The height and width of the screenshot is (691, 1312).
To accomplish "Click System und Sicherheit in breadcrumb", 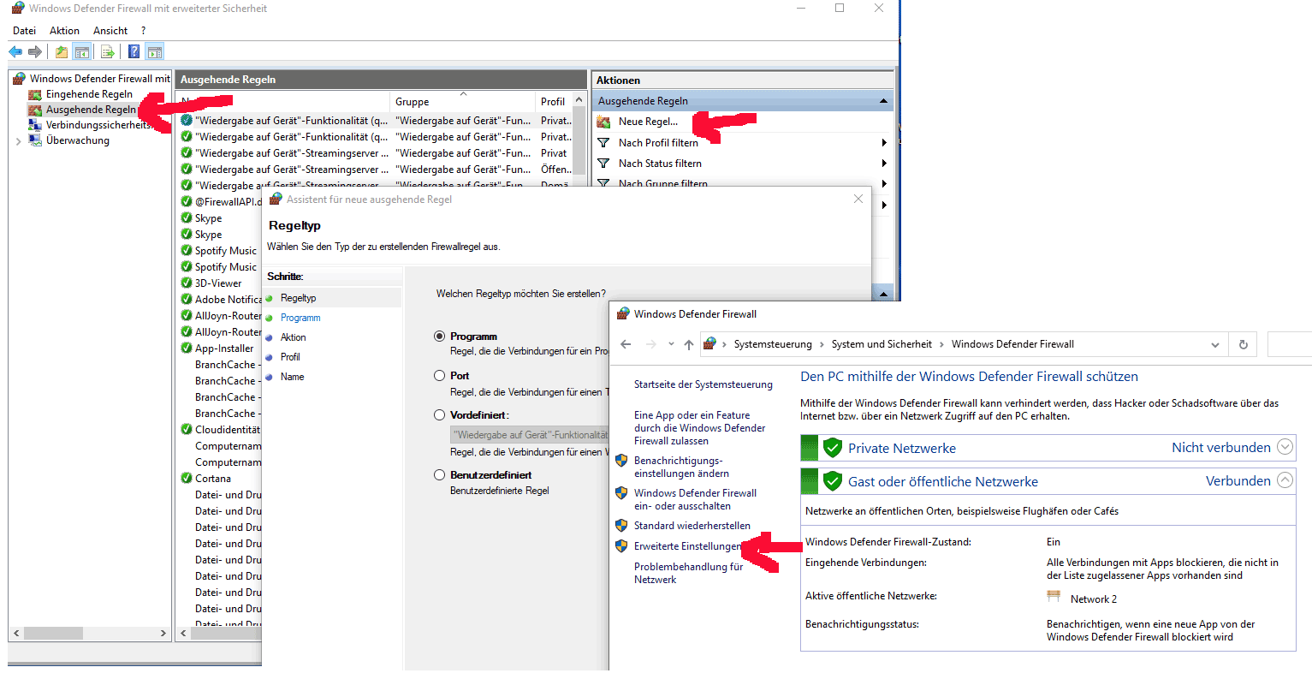I will pos(882,344).
